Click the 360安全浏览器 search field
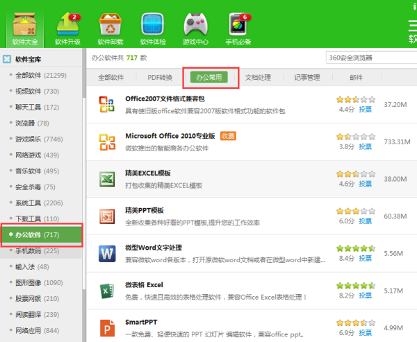417x342 pixels. [x=371, y=58]
